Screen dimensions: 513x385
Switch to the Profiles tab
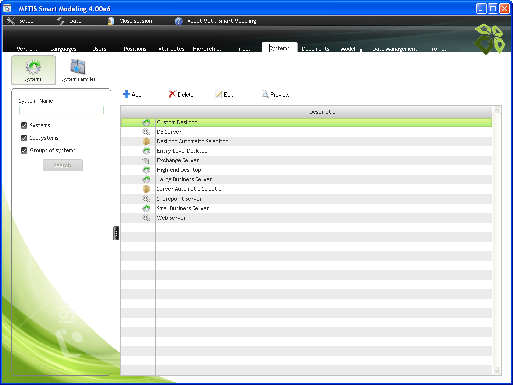pyautogui.click(x=438, y=49)
